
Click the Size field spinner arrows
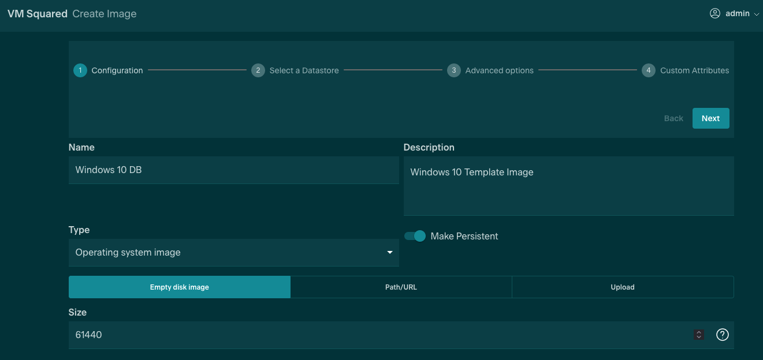point(699,335)
